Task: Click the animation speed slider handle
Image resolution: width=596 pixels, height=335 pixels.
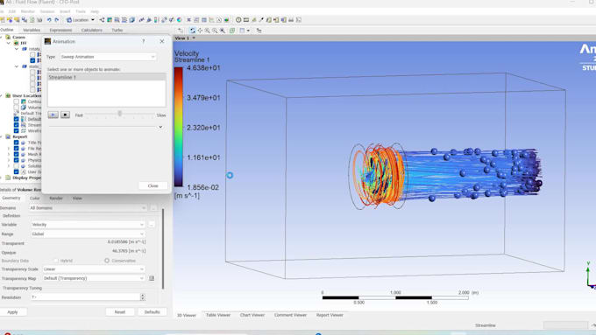Action: click(x=120, y=114)
